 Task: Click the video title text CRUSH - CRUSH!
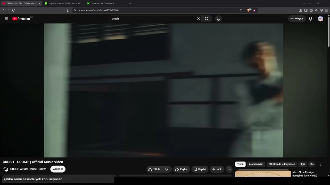(x=33, y=162)
